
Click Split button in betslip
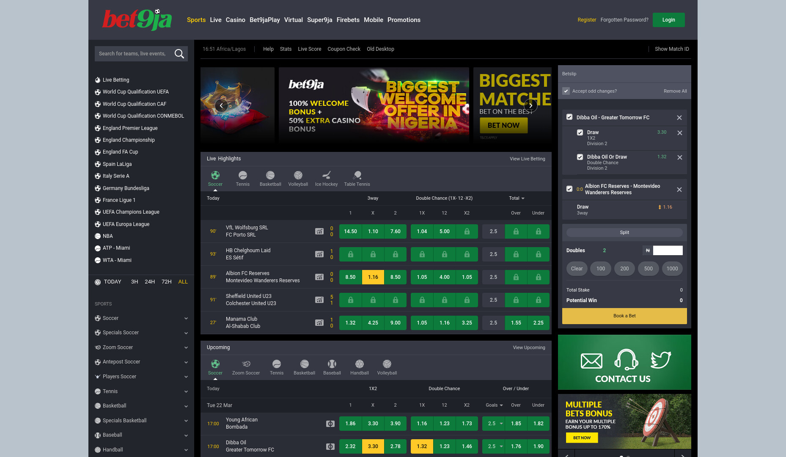pyautogui.click(x=624, y=232)
